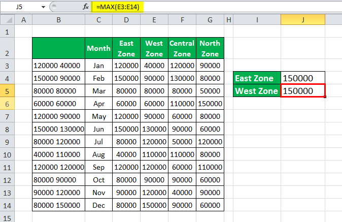Click the Select All corner triangle

click(x=7, y=20)
